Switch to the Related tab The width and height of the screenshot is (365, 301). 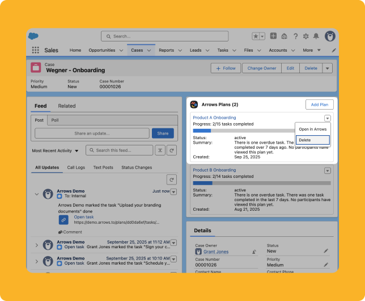[x=67, y=106]
